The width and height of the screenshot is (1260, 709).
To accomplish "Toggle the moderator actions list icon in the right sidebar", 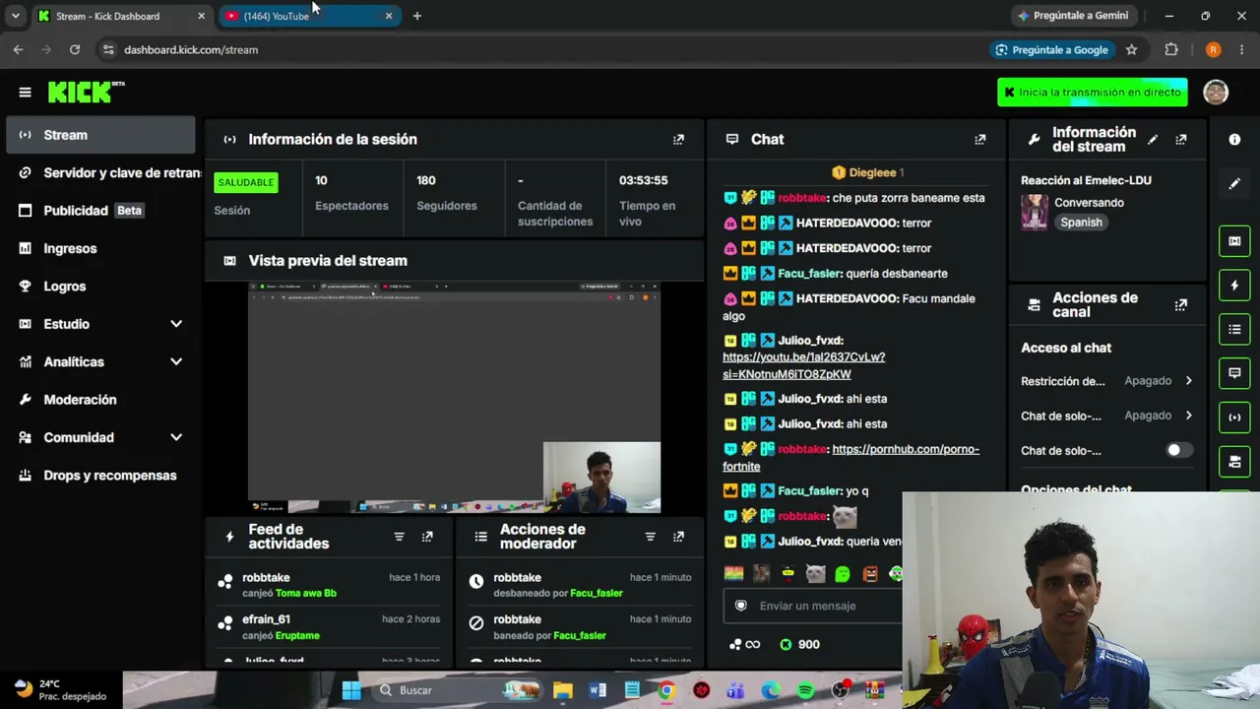I will pyautogui.click(x=1234, y=329).
